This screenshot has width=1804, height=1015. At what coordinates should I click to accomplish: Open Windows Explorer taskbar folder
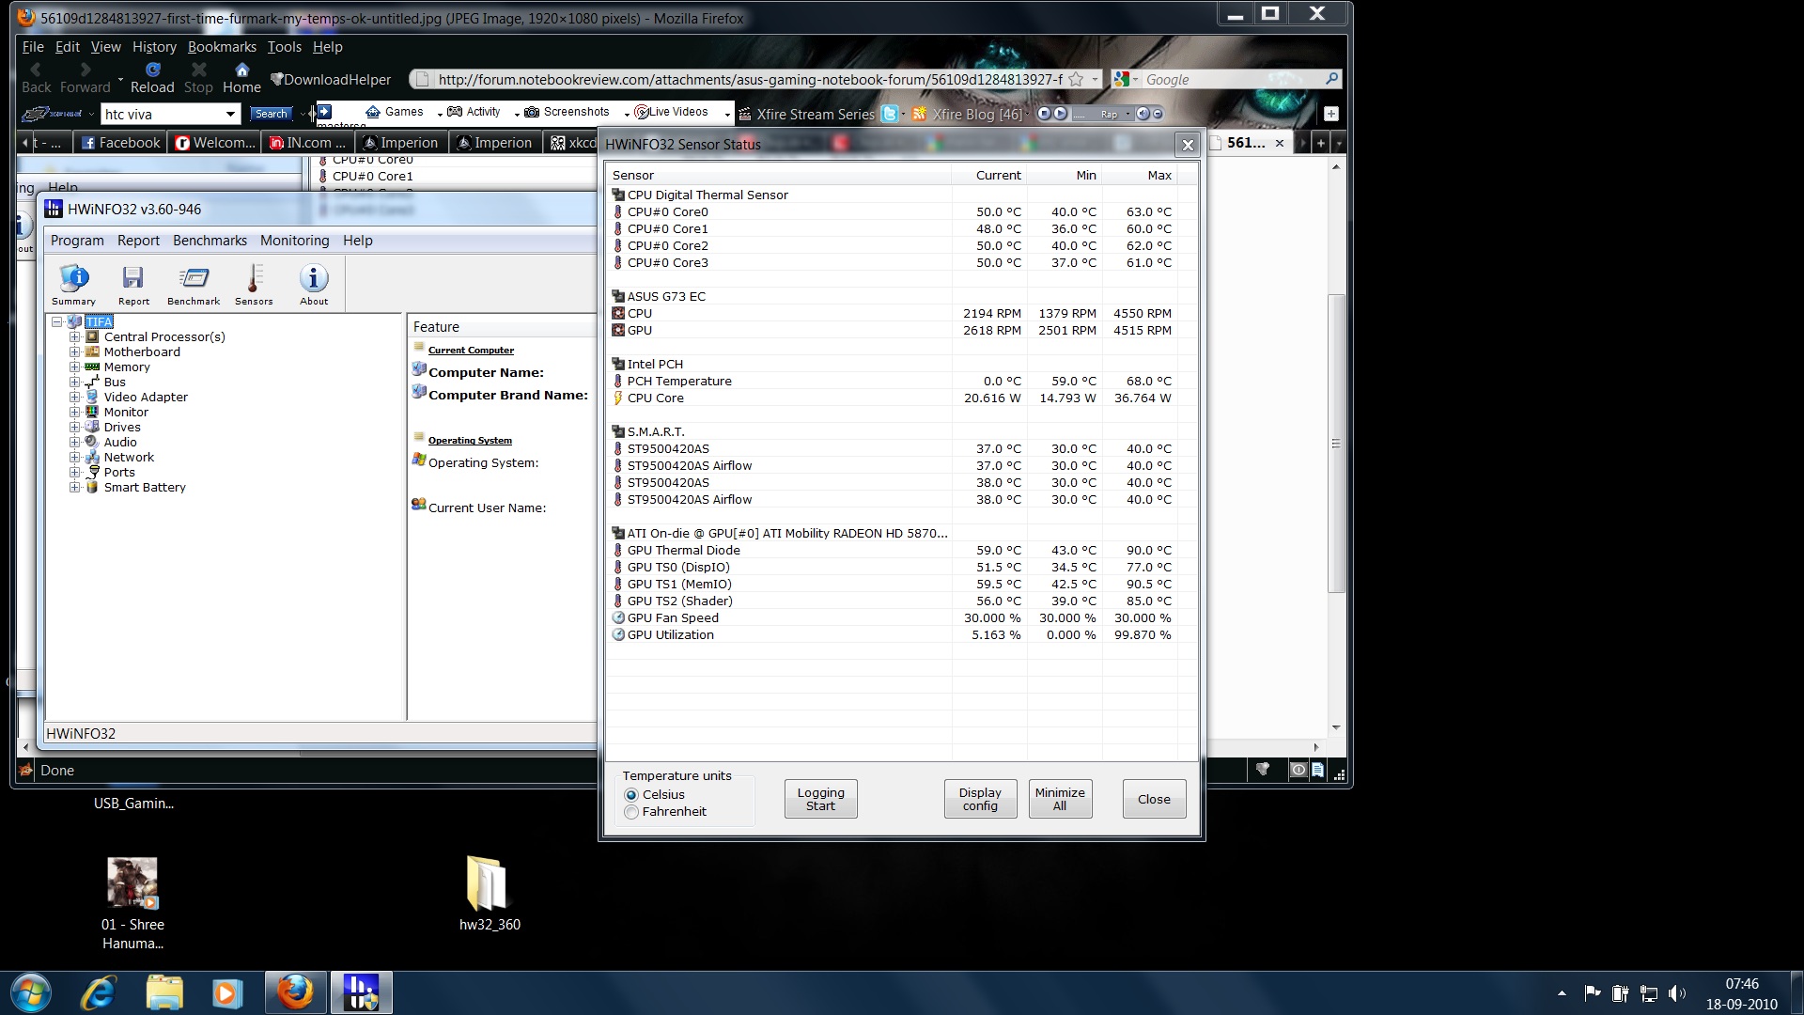164,993
